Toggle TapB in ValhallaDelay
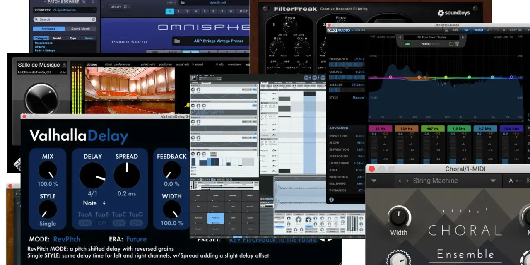 (102, 223)
